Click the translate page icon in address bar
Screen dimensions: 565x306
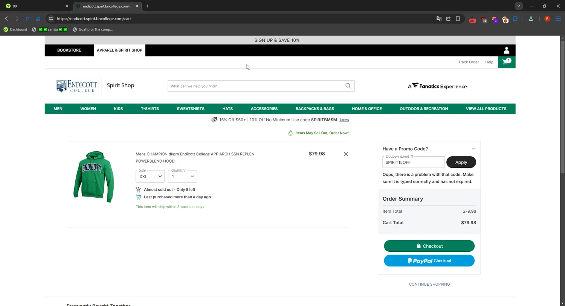pos(439,18)
